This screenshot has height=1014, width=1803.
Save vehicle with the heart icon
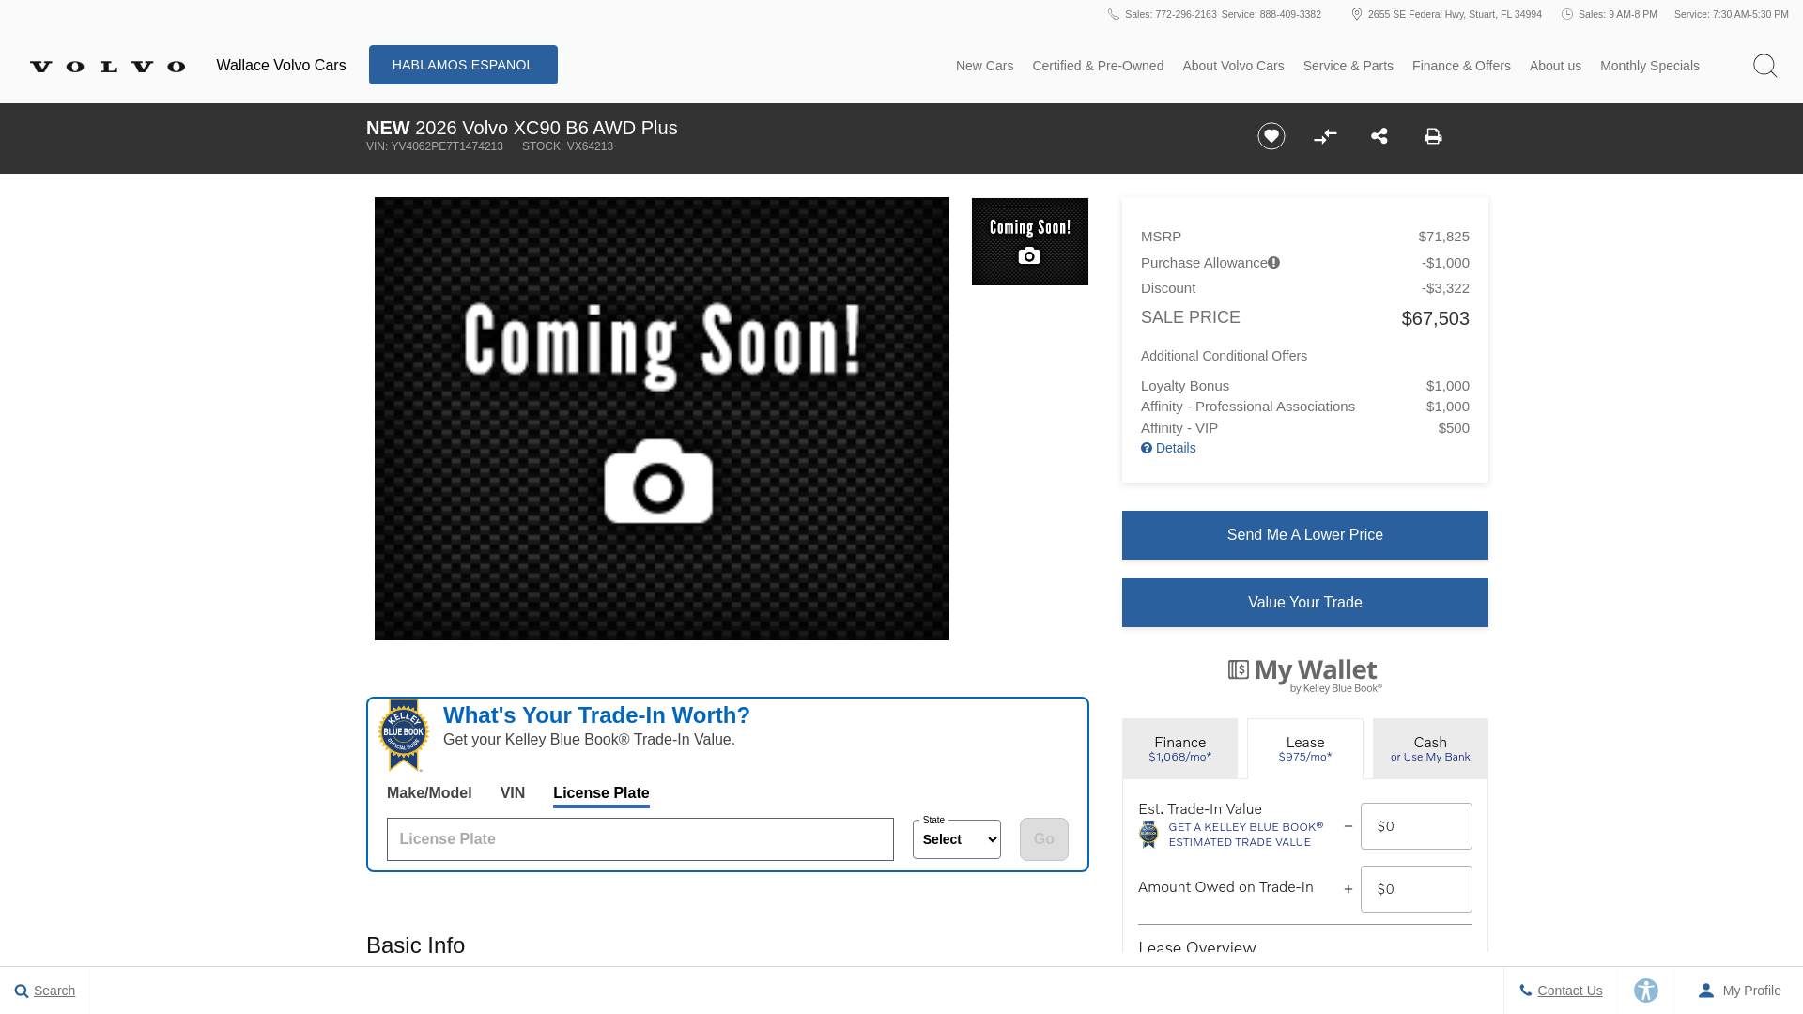(1271, 136)
